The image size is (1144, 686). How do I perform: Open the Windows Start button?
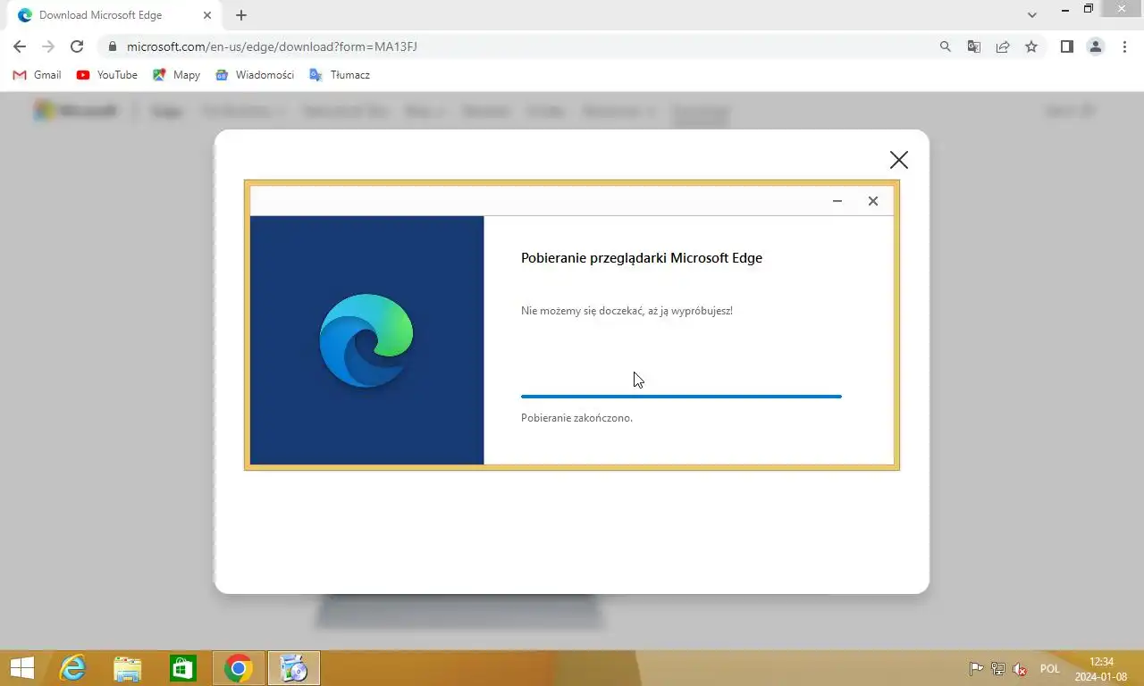click(21, 668)
